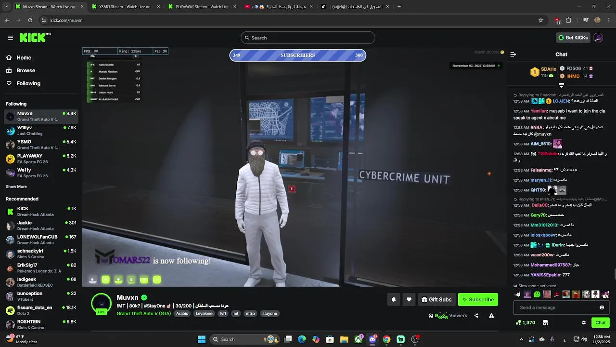Report the stream using warning triangle
This screenshot has width=616, height=347.
point(491,316)
